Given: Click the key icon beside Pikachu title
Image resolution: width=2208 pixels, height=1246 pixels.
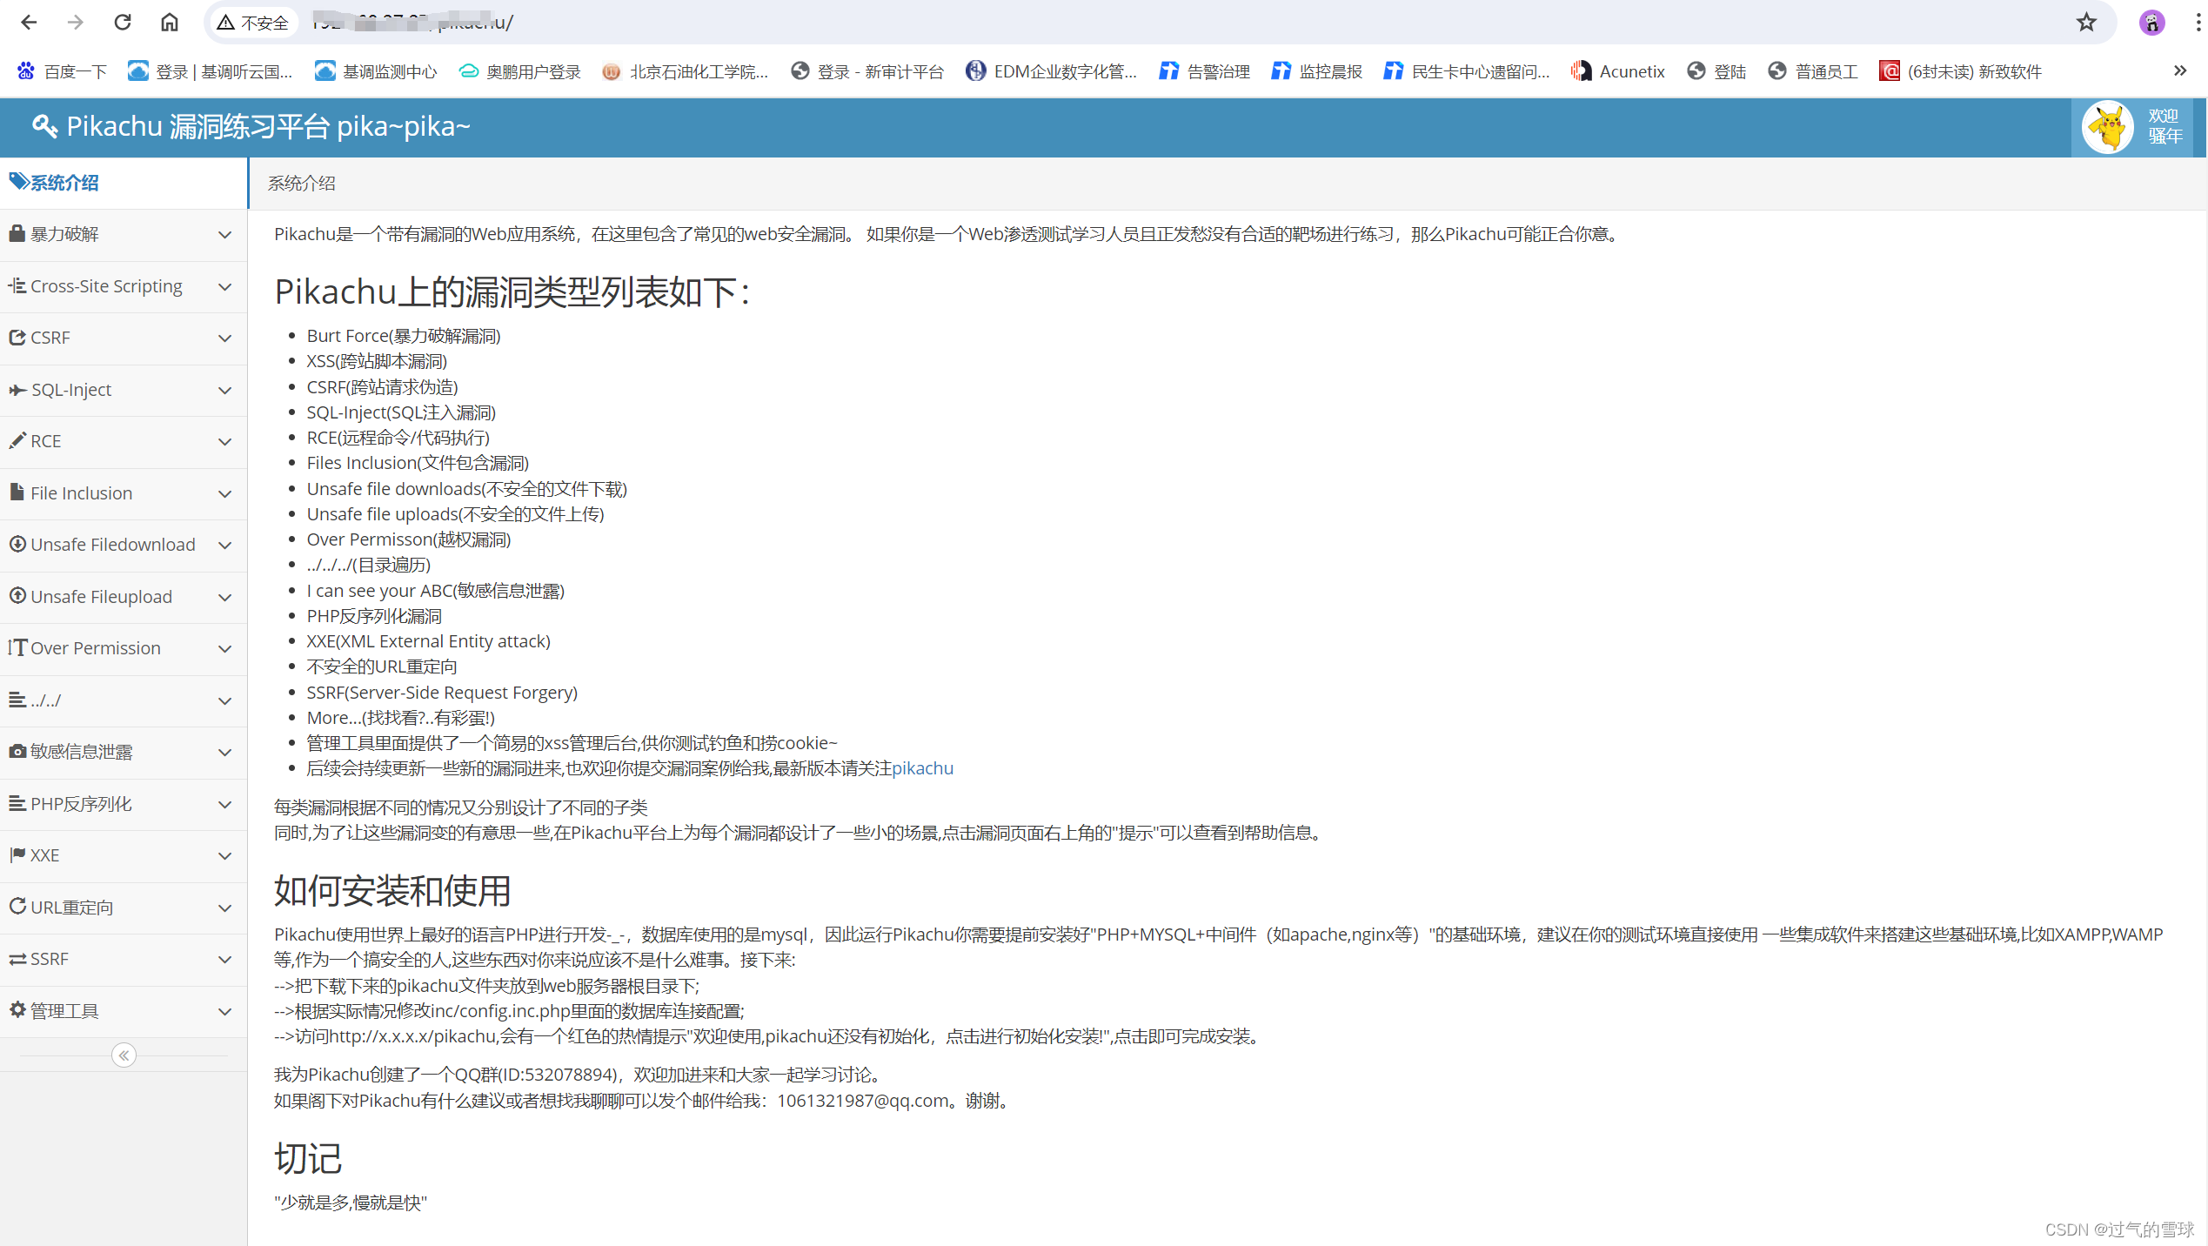Looking at the screenshot, I should coord(44,127).
